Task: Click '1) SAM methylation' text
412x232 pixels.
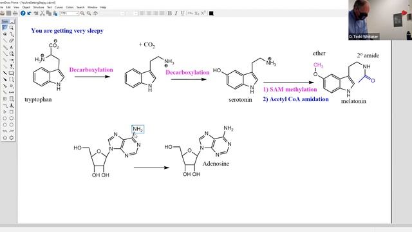Action: [290, 90]
